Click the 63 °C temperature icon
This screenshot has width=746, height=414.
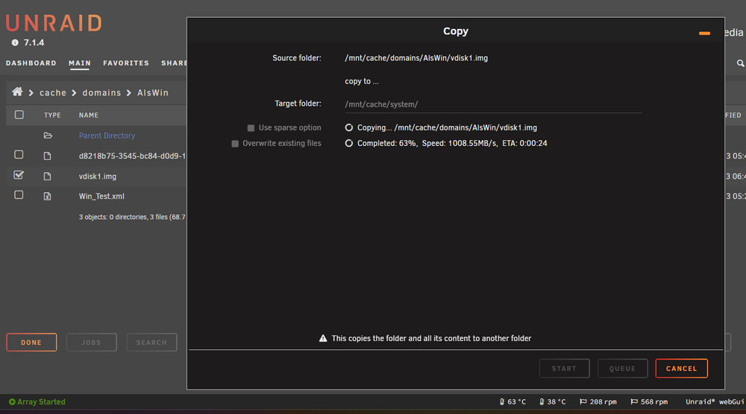coord(502,401)
